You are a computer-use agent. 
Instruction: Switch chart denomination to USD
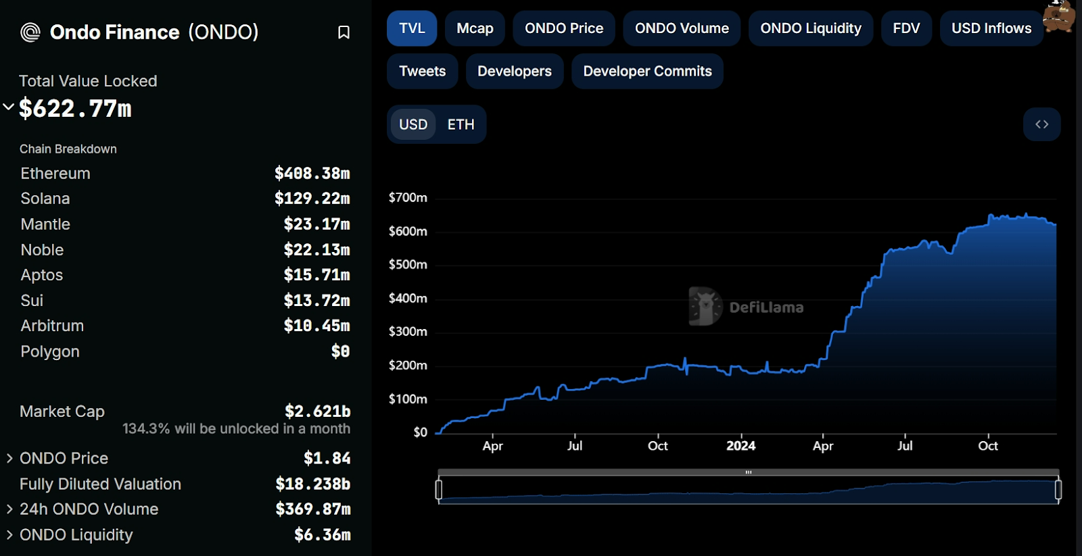point(413,124)
